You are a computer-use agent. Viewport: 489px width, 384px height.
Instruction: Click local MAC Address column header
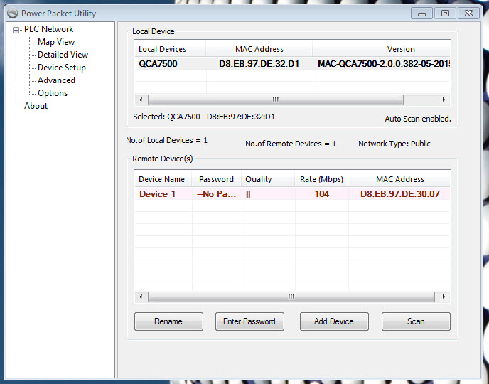point(259,49)
